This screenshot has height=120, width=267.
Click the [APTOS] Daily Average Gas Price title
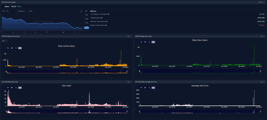[x=146, y=82]
